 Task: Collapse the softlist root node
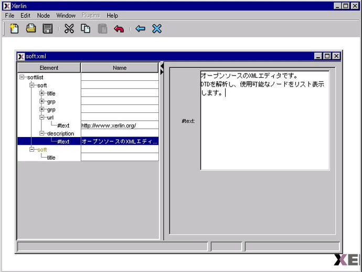(22, 77)
